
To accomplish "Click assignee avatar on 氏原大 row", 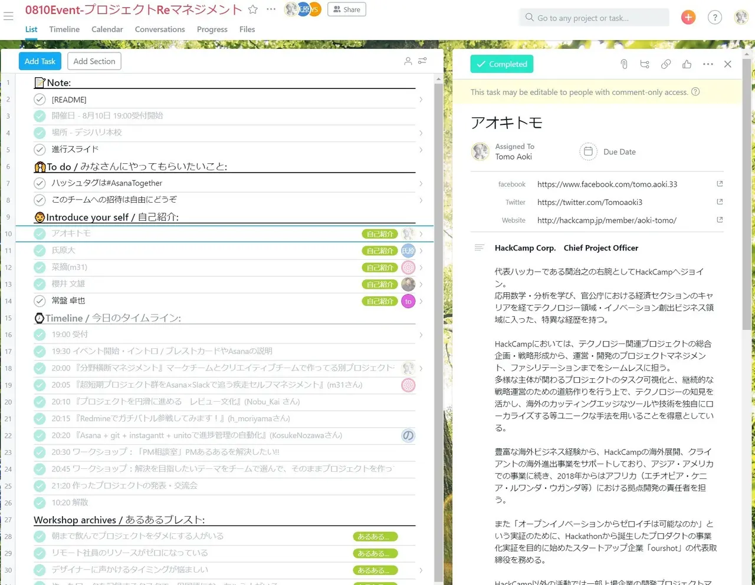I will 408,250.
